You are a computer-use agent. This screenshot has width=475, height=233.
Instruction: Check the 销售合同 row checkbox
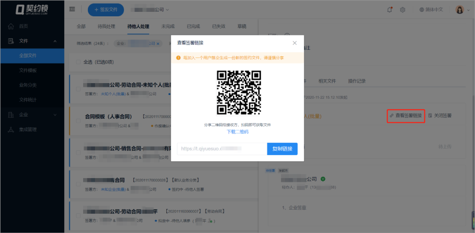click(78, 153)
